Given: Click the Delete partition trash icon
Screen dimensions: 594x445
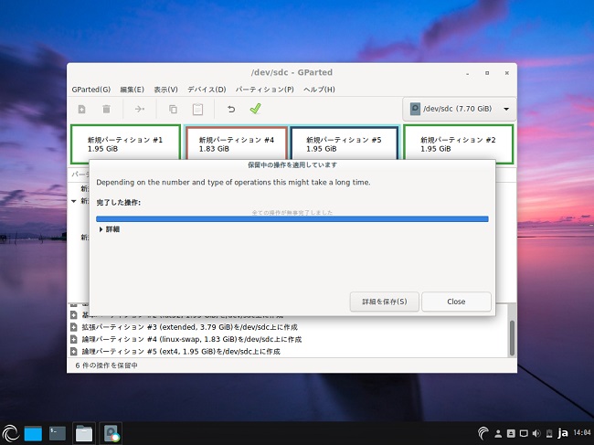Looking at the screenshot, I should tap(106, 110).
